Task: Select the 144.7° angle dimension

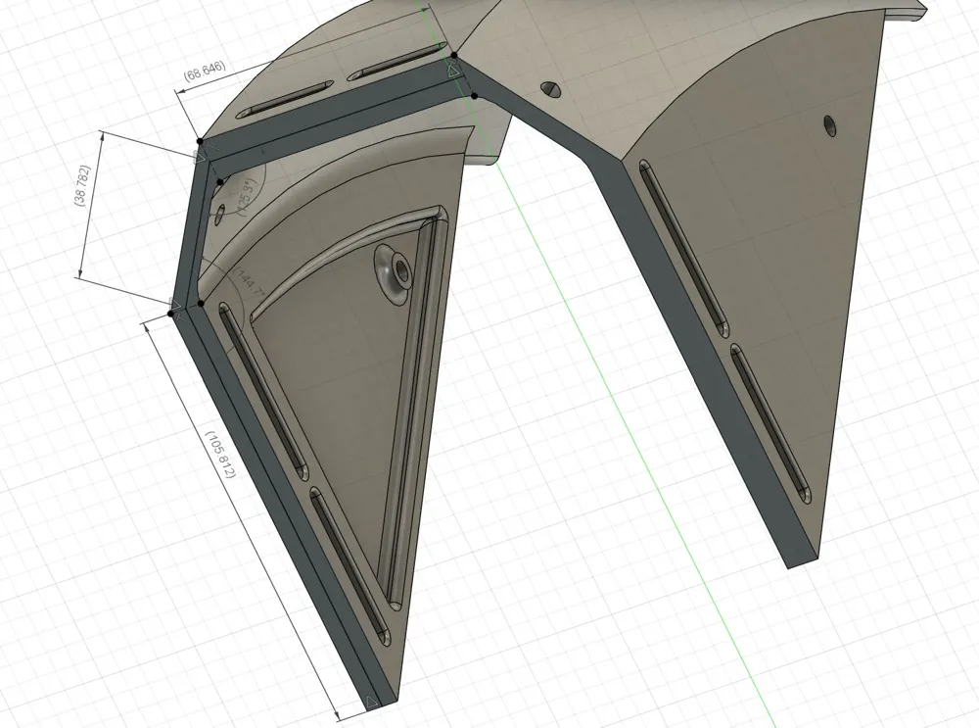Action: [x=251, y=285]
